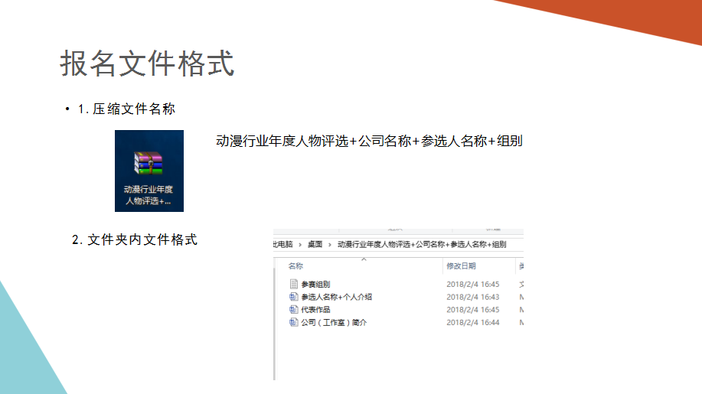Click the date next to 代表作品
702x394 pixels.
(x=473, y=310)
